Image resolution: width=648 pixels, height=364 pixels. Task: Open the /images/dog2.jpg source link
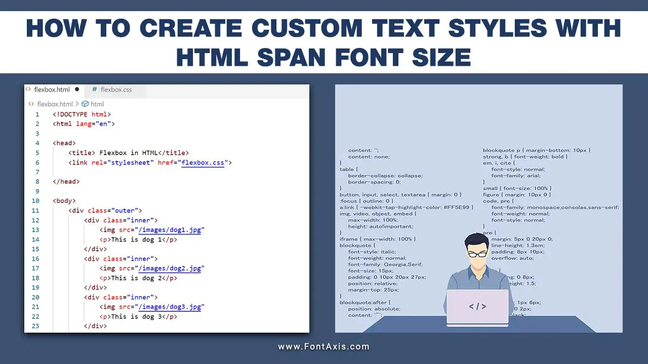coord(170,268)
